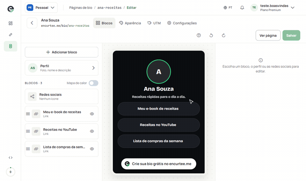Undo the last change
This screenshot has width=306, height=181.
coord(211,35)
